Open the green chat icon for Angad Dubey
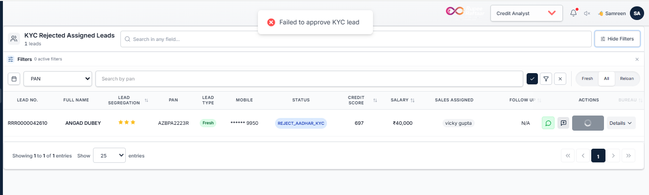This screenshot has width=649, height=195. 548,123
